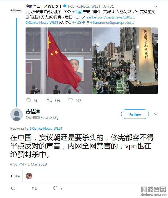Follow 黄佳洋's account
This screenshot has width=168, height=198.
coord(135,114)
